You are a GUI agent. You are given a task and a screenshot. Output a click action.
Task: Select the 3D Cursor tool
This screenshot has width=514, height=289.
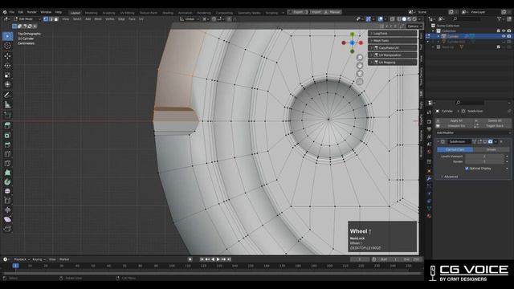(7, 46)
